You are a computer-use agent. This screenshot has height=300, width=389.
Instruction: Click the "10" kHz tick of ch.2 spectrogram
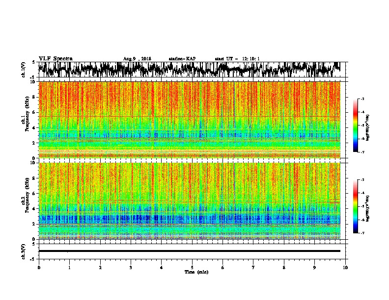33,163
